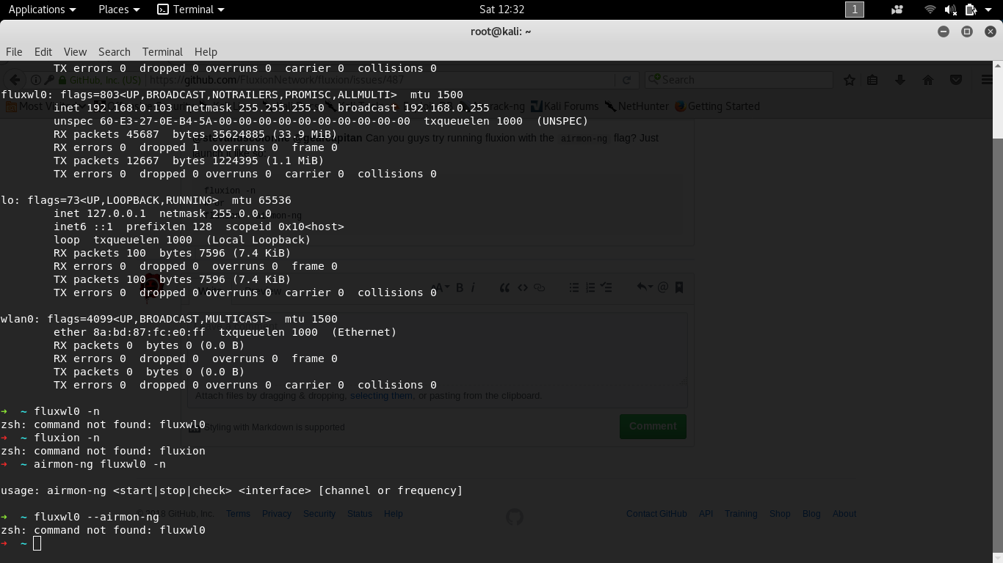Click the Firefox reload icon in the URL bar

tap(626, 80)
